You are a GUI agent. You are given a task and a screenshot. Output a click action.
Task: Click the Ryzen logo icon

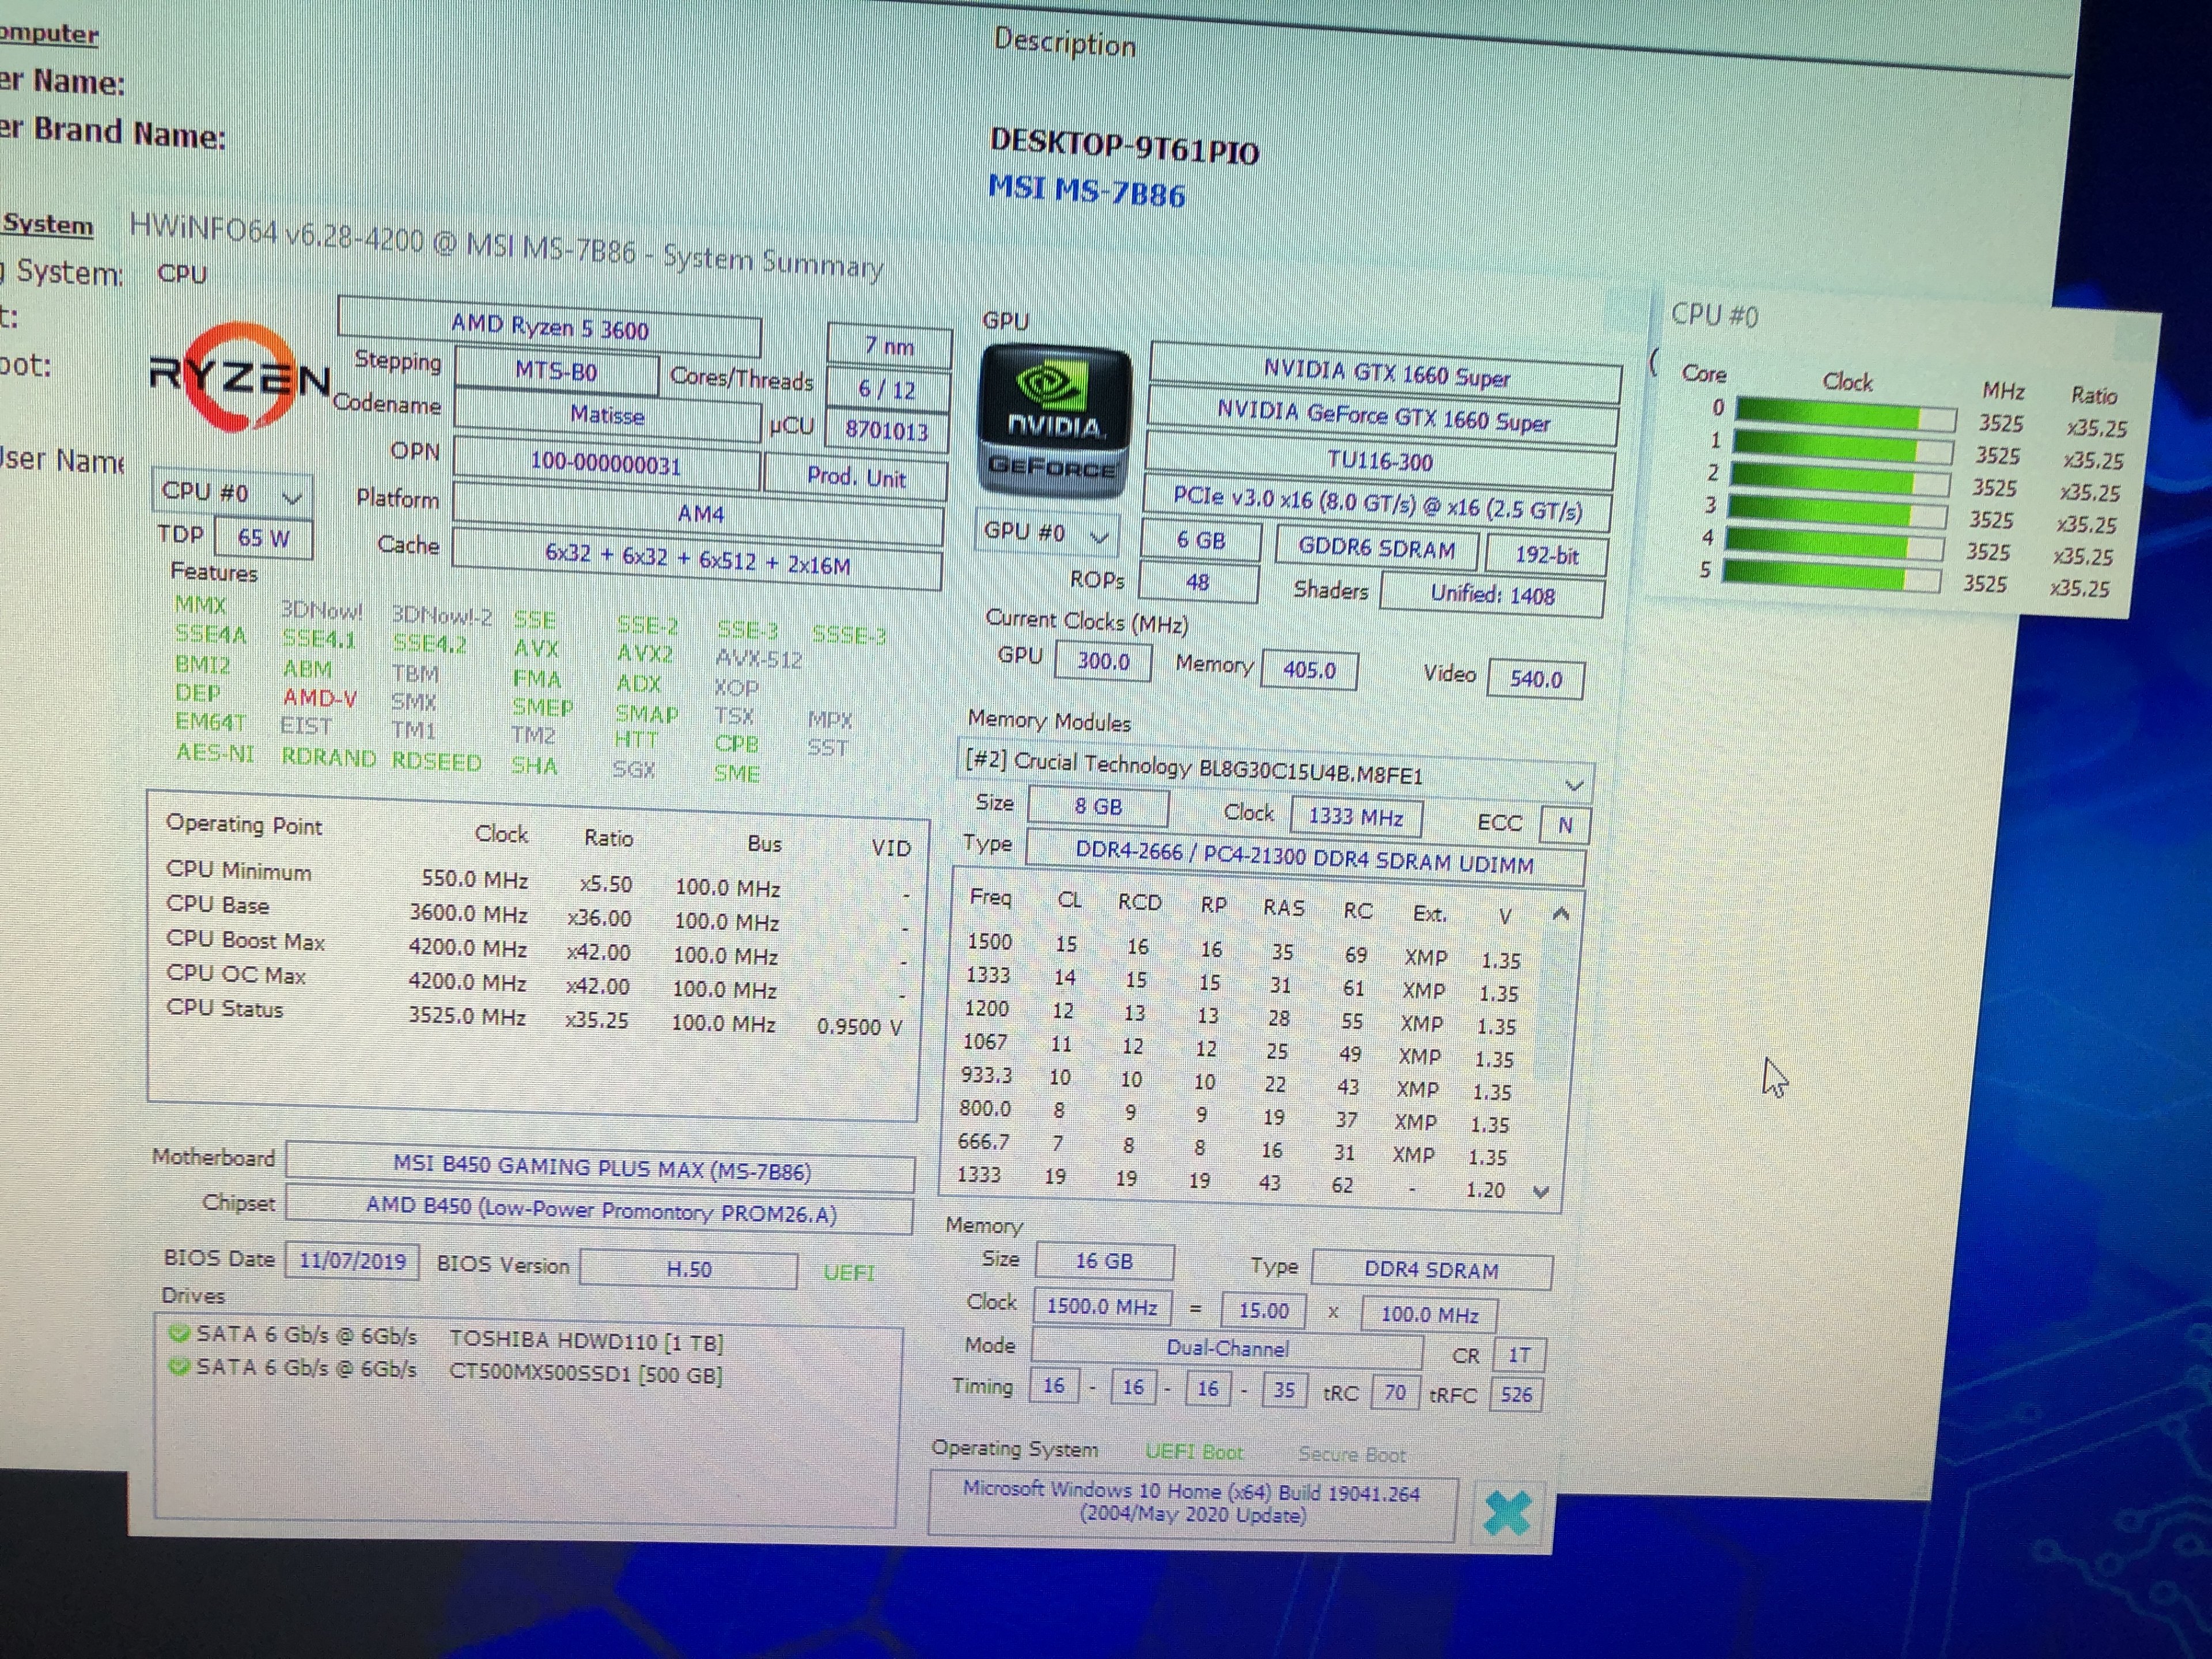(x=238, y=378)
